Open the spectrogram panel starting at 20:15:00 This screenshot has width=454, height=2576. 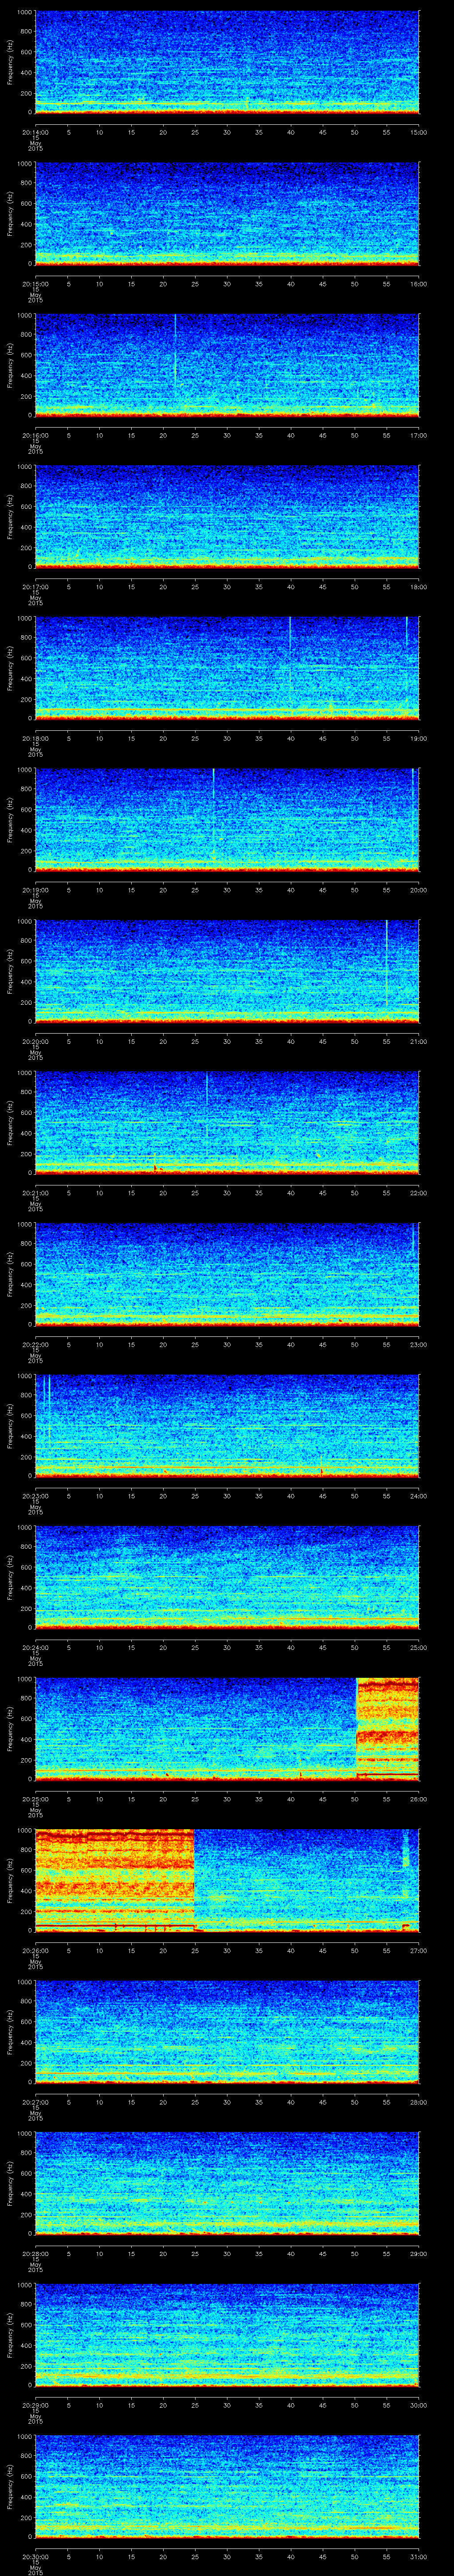pyautogui.click(x=227, y=214)
